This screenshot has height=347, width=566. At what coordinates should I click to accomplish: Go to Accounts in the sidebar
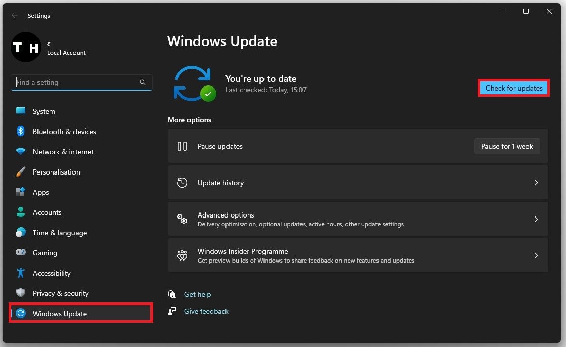pos(47,212)
